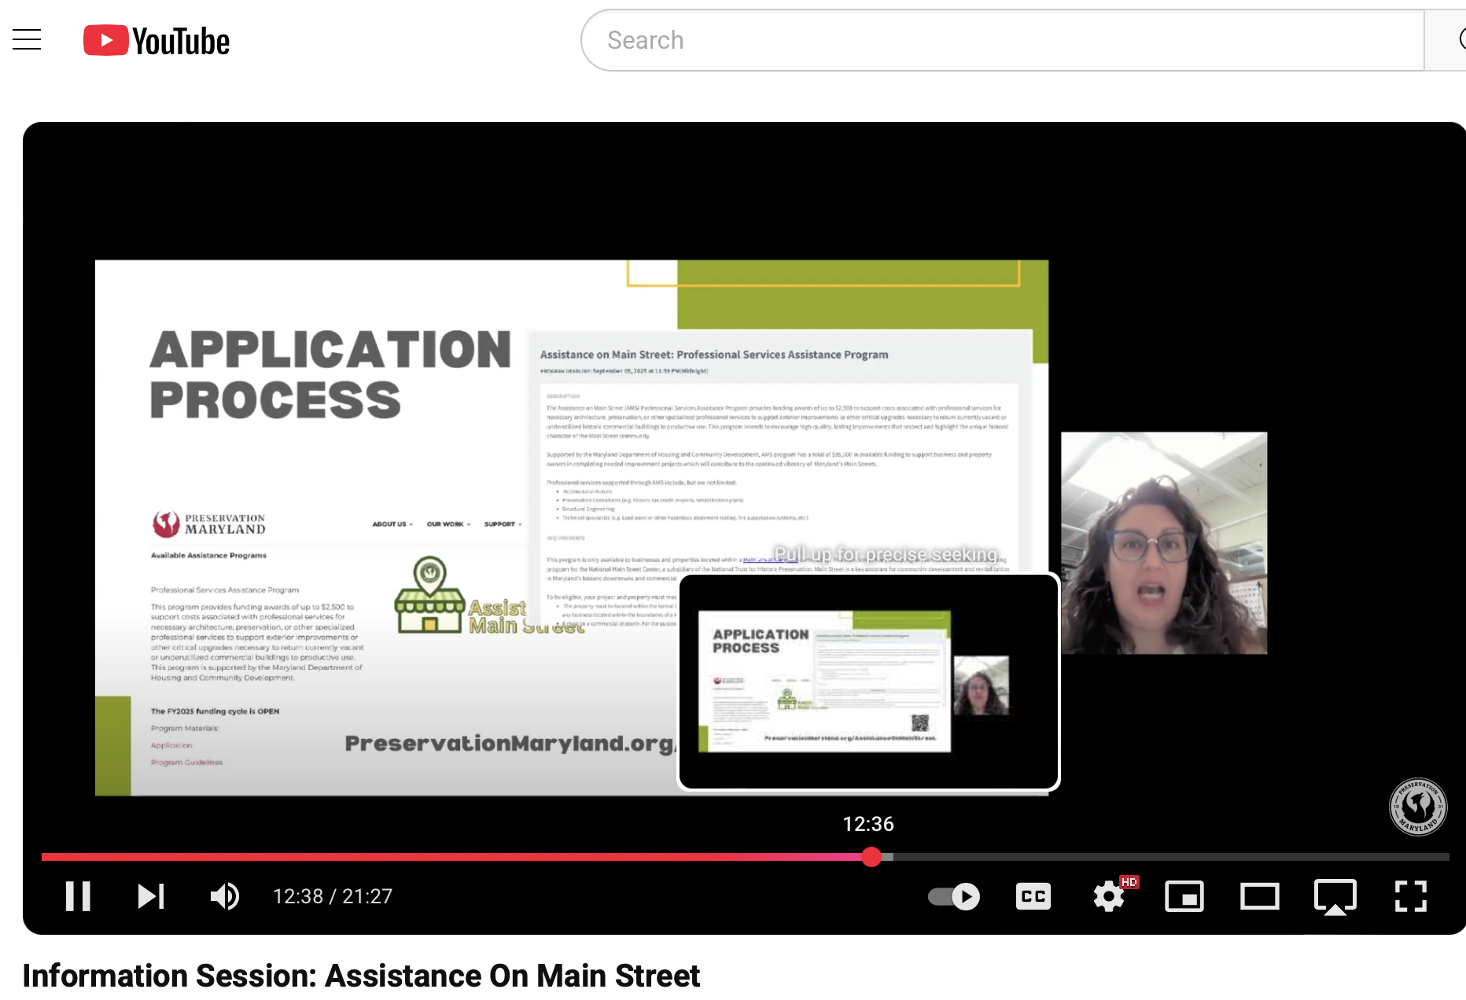Click the 12:38 / 21:27 time display
The height and width of the screenshot is (1000, 1466).
click(333, 896)
